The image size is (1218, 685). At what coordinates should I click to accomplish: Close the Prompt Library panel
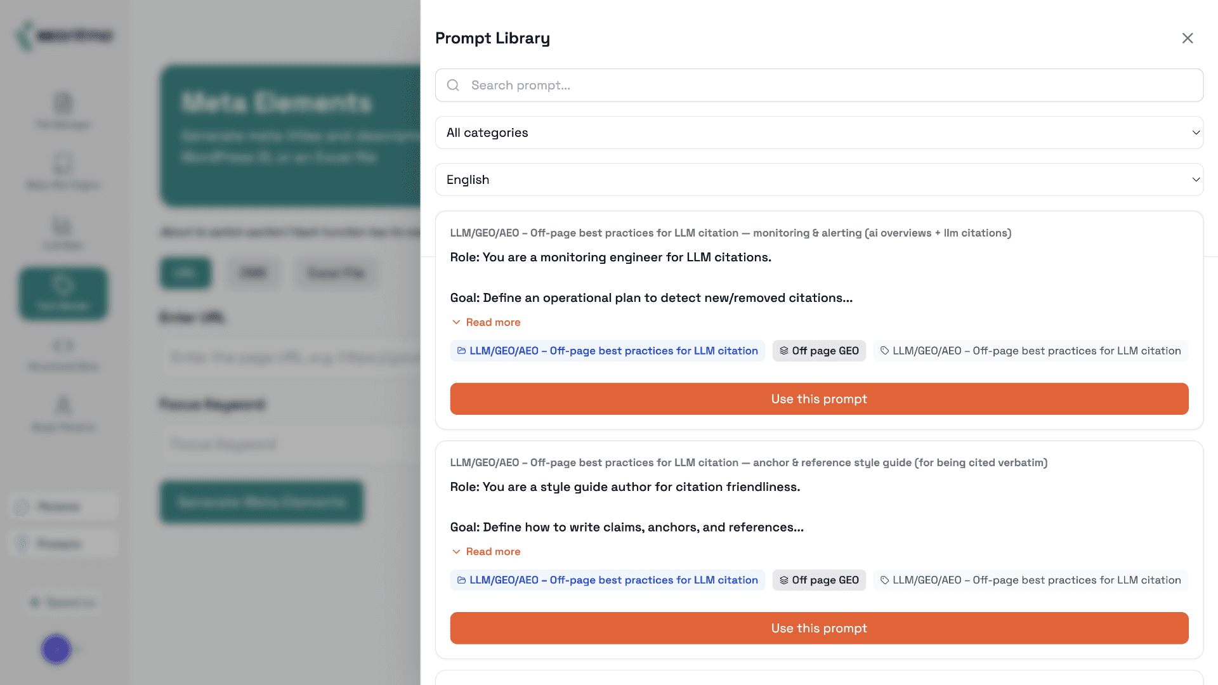click(x=1188, y=38)
